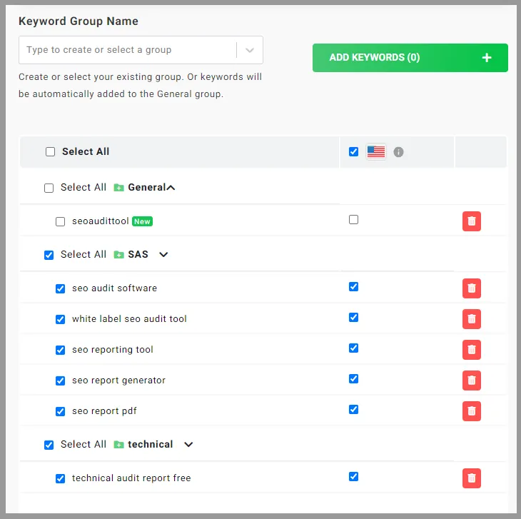Uncheck Select All for technical group

[49, 445]
